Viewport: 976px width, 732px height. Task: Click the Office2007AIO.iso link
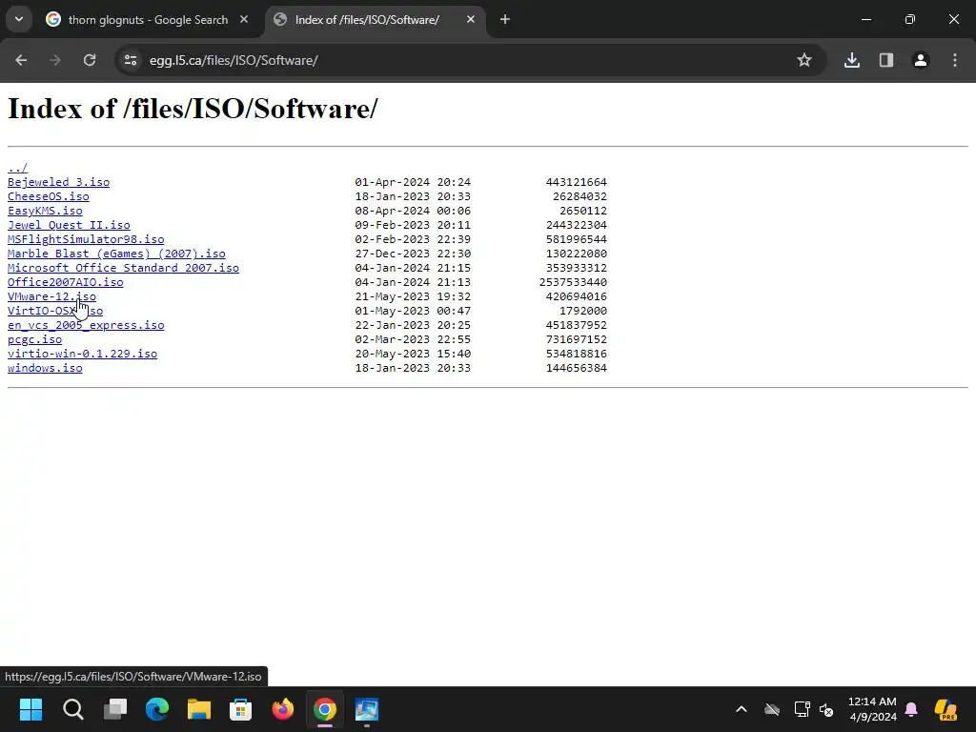click(x=66, y=282)
